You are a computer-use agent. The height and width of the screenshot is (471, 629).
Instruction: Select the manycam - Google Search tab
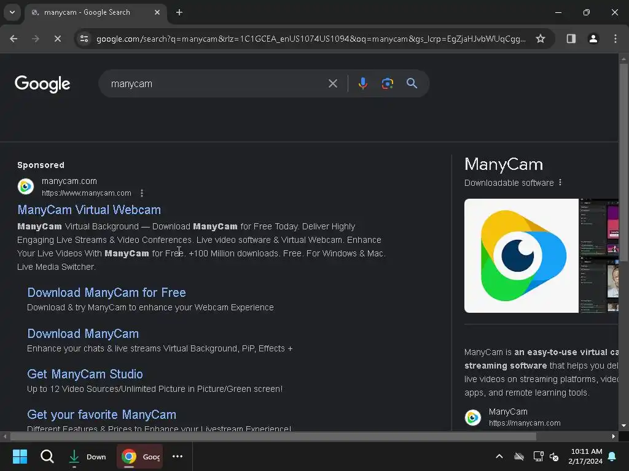point(95,12)
